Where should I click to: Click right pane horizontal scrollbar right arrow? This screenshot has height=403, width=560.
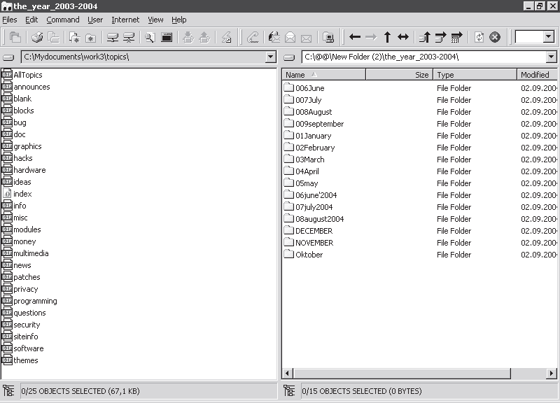click(554, 374)
